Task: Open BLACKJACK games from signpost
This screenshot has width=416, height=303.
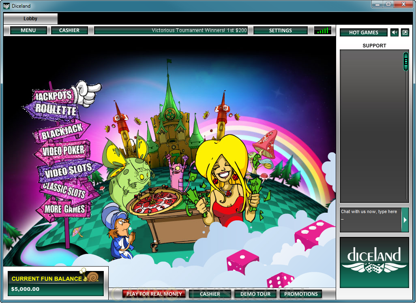Action: (62, 131)
